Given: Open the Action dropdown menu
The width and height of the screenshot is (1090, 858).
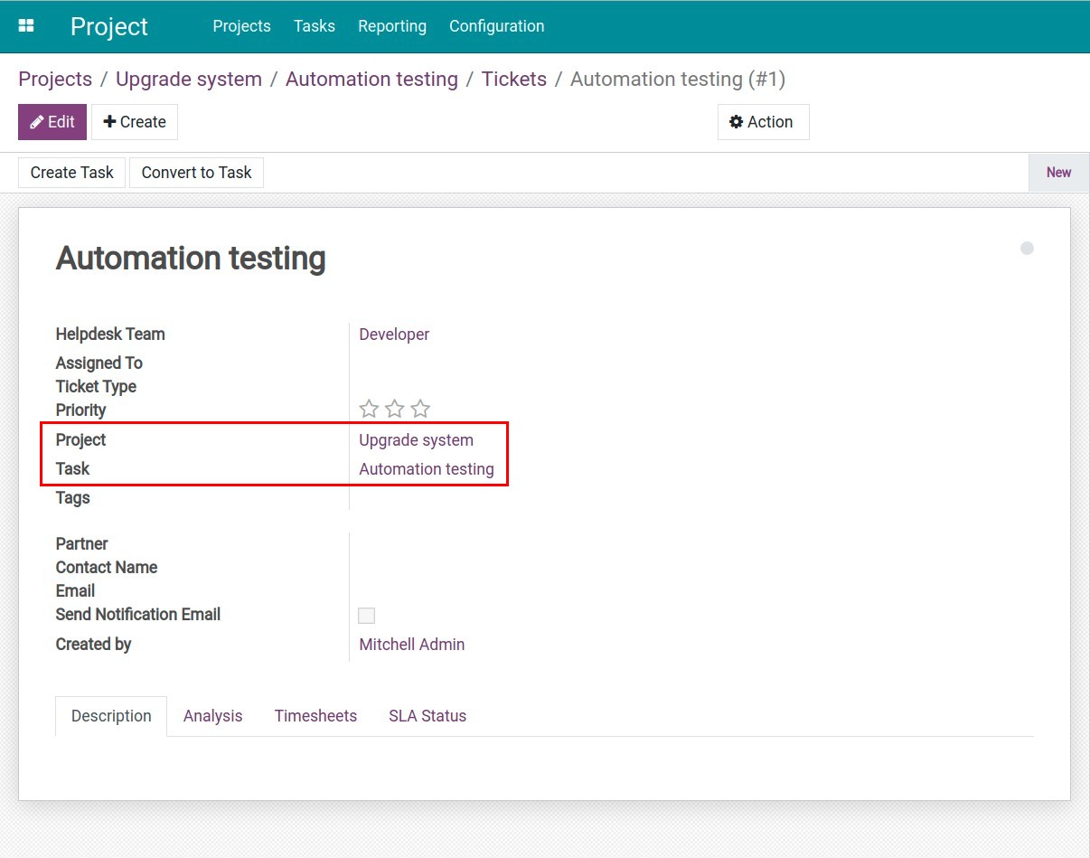Looking at the screenshot, I should 762,122.
